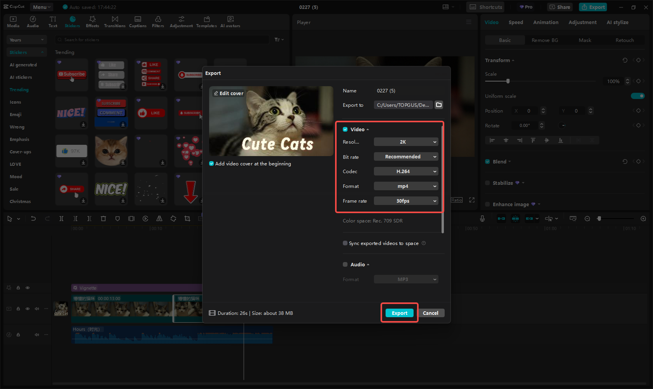Toggle off Uniform scale
Image resolution: width=653 pixels, height=389 pixels.
[x=638, y=96]
